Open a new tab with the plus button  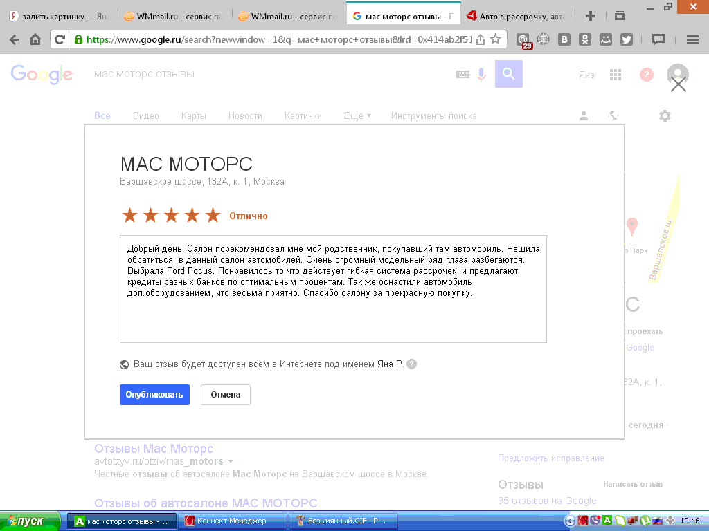(x=590, y=17)
